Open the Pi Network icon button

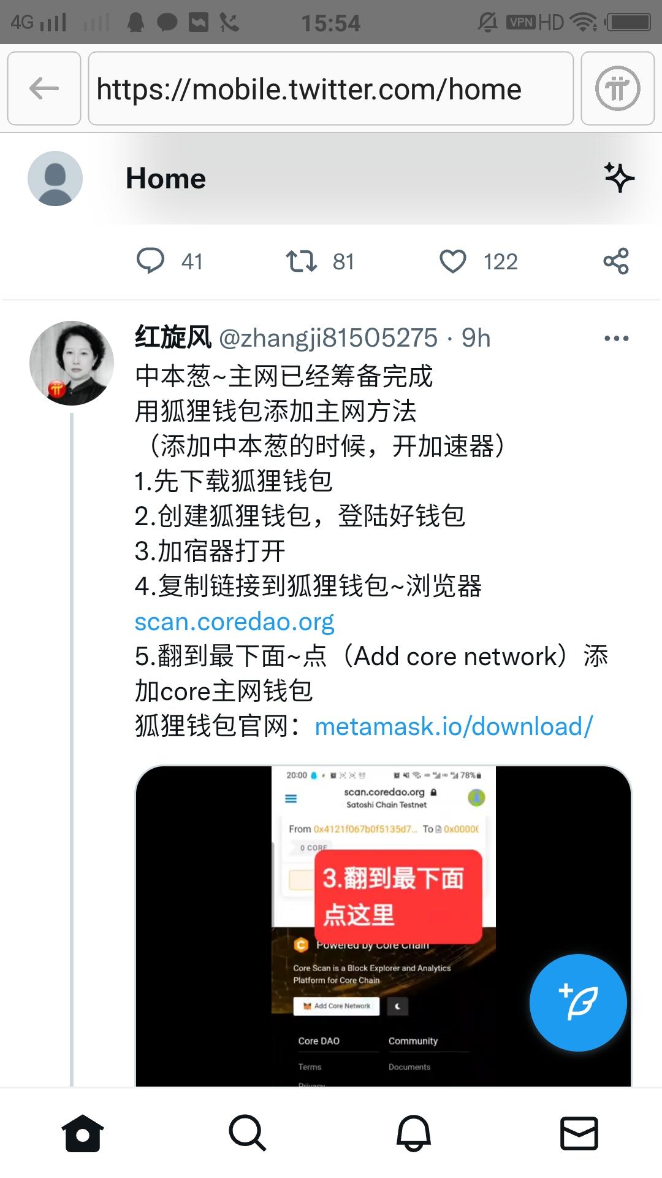tap(617, 88)
